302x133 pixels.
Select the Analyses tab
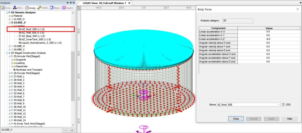(x=30, y=8)
